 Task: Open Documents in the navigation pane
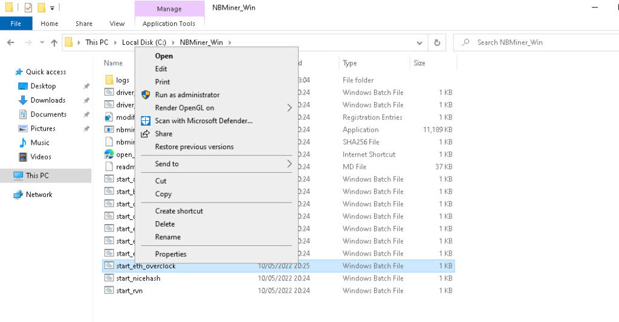pyautogui.click(x=48, y=114)
